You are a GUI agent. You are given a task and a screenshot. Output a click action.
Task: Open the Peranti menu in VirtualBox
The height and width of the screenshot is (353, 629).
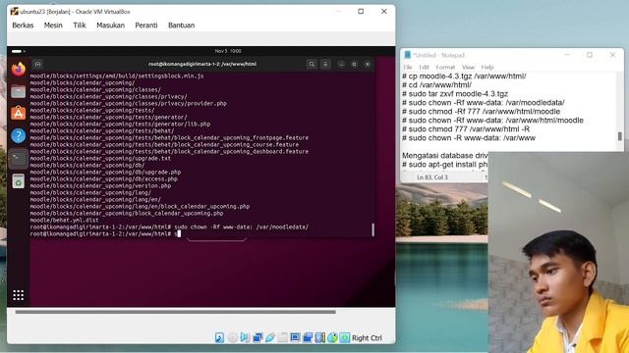point(146,25)
